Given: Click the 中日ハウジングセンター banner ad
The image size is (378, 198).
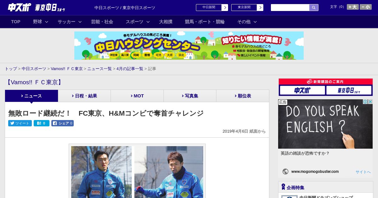Looking at the screenshot, I should [189, 46].
